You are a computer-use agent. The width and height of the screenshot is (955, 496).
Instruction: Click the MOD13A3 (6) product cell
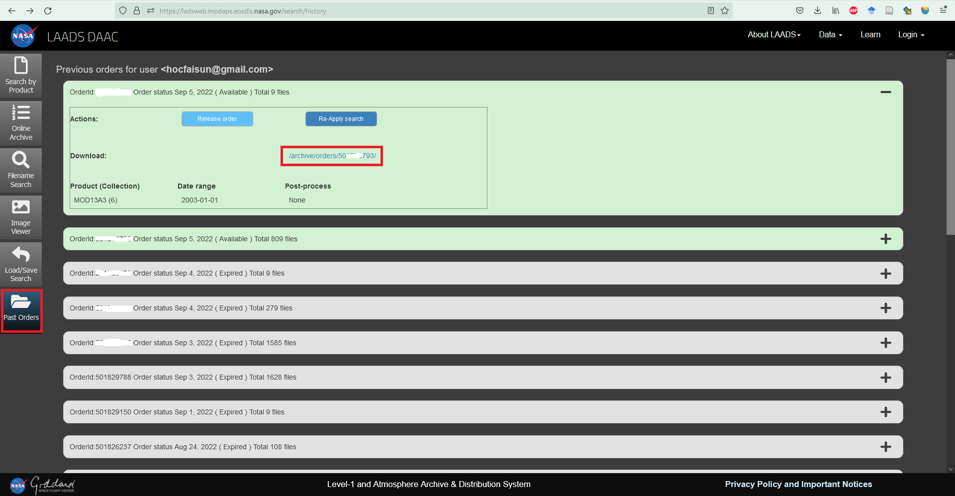pos(95,200)
